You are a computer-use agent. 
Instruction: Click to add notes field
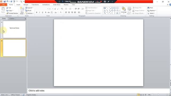pos(99,91)
